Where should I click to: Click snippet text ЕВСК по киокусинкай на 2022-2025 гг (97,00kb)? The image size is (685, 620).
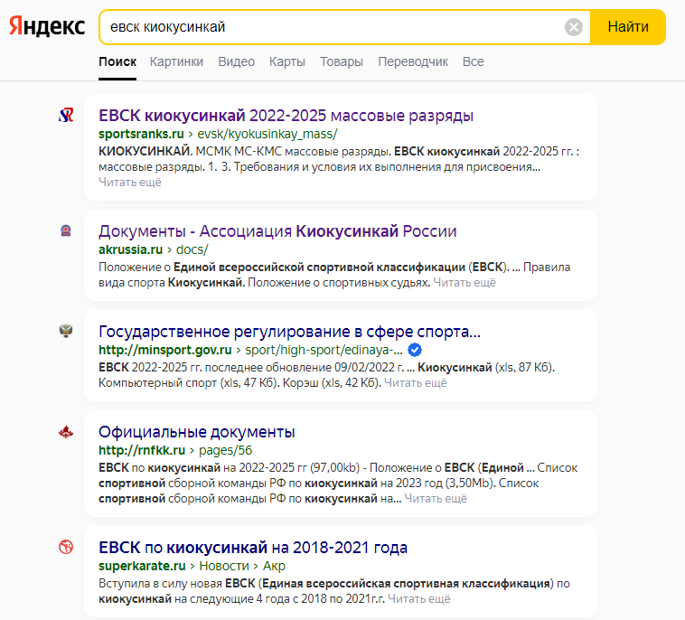coord(338,484)
